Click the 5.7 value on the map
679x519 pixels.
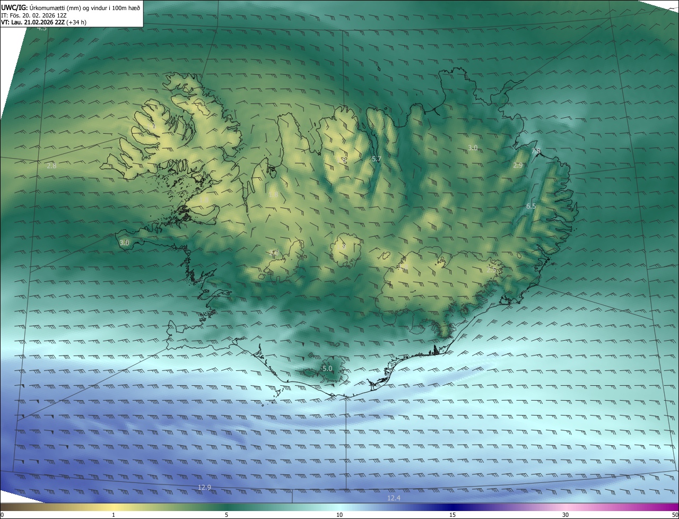point(377,159)
